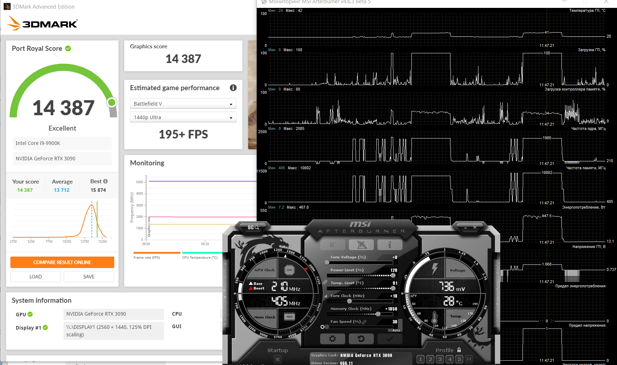The height and width of the screenshot is (365, 617).
Task: Click the Average score value 13 712
Action: [x=62, y=190]
